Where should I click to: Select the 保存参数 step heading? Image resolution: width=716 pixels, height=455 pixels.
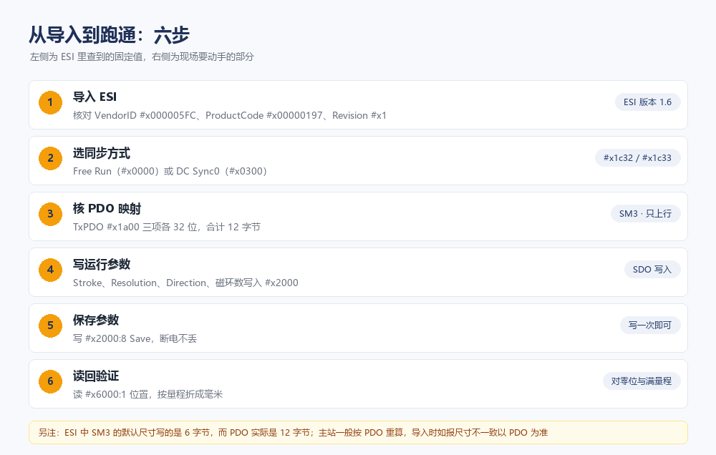click(x=96, y=320)
